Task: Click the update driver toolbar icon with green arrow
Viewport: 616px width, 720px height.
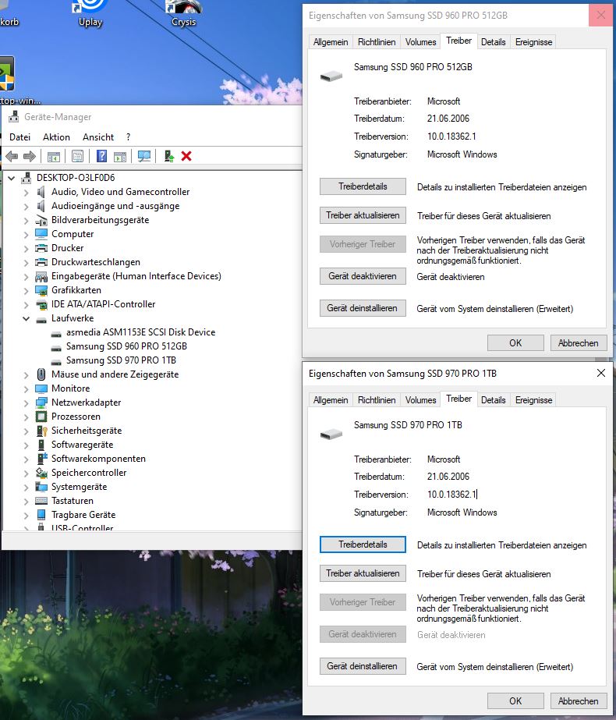Action: (169, 157)
